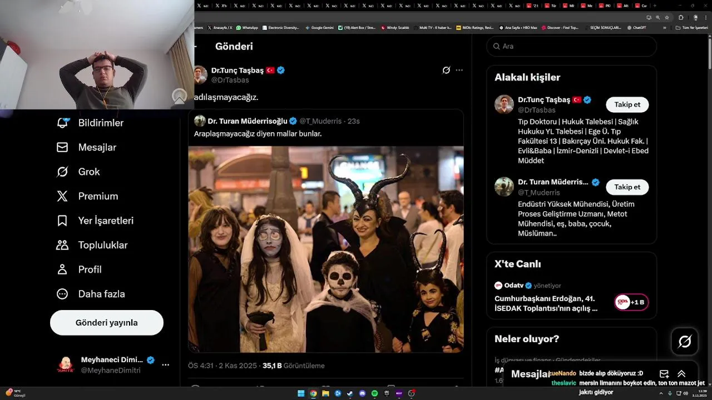This screenshot has width=712, height=400.
Task: Show hidden system tray icons chevron
Action: [x=661, y=393]
